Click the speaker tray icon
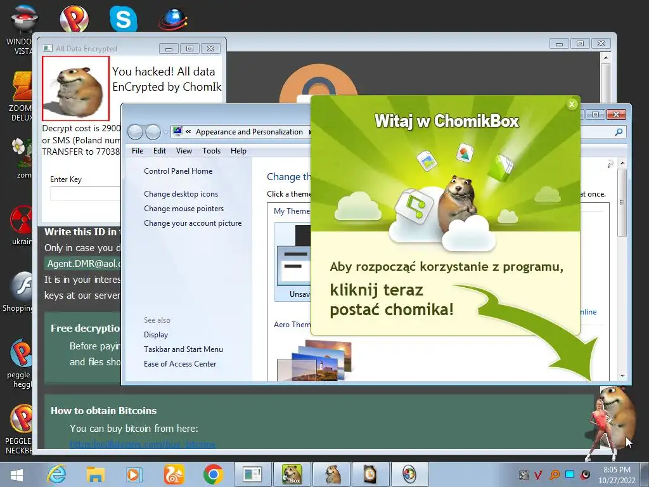This screenshot has height=487, width=649. 585,475
